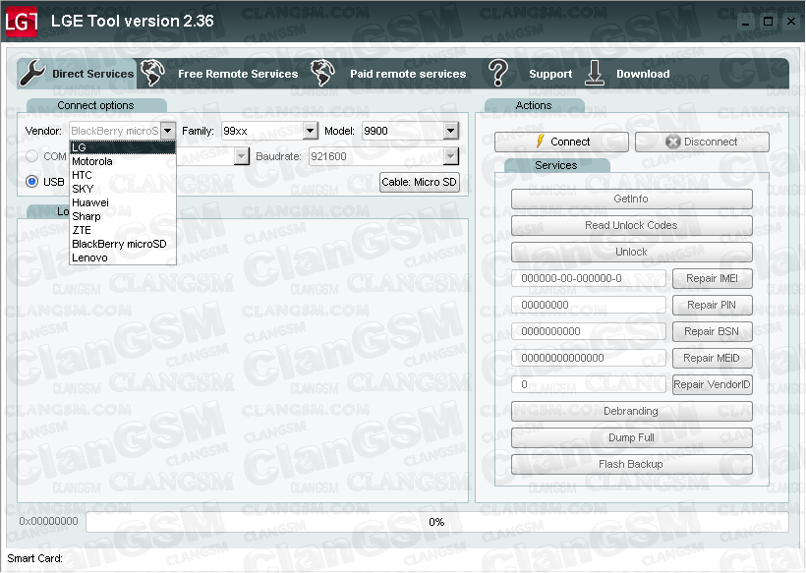806x573 pixels.
Task: Open the Baudrate dropdown showing 921600
Action: pyautogui.click(x=451, y=156)
